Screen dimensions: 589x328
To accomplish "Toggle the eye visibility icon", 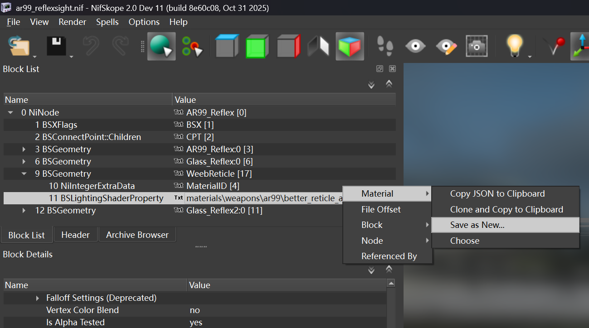I will click(x=415, y=46).
